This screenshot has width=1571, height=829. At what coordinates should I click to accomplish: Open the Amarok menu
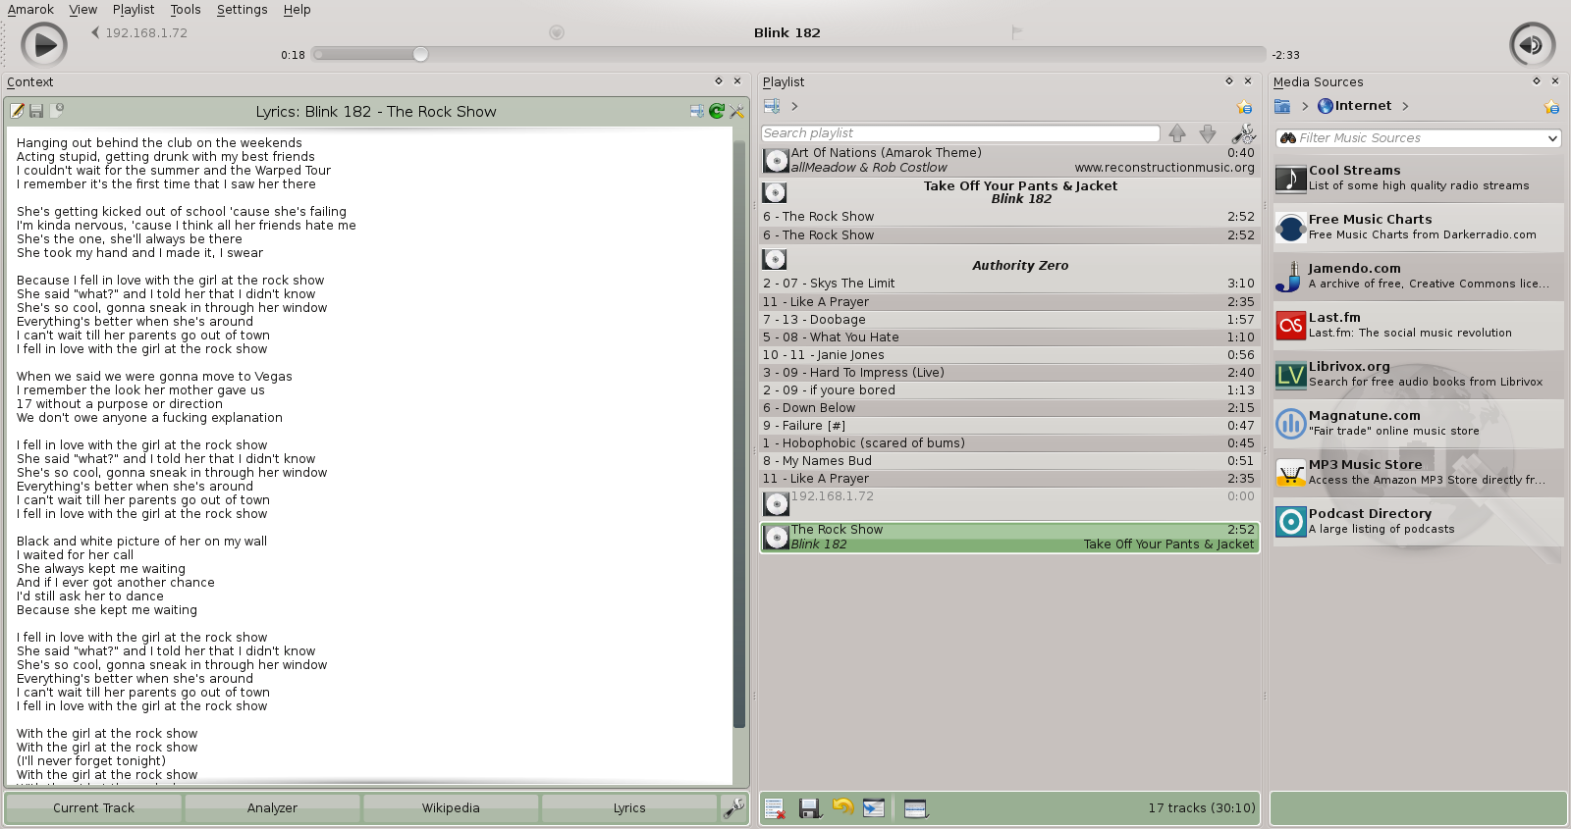click(30, 9)
